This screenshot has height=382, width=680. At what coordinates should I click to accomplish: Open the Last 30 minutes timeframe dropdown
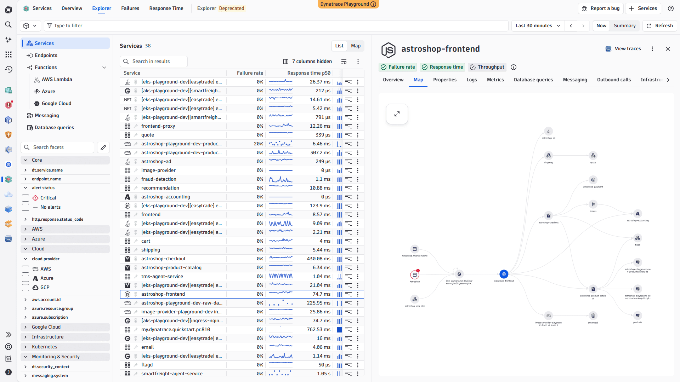coord(538,26)
